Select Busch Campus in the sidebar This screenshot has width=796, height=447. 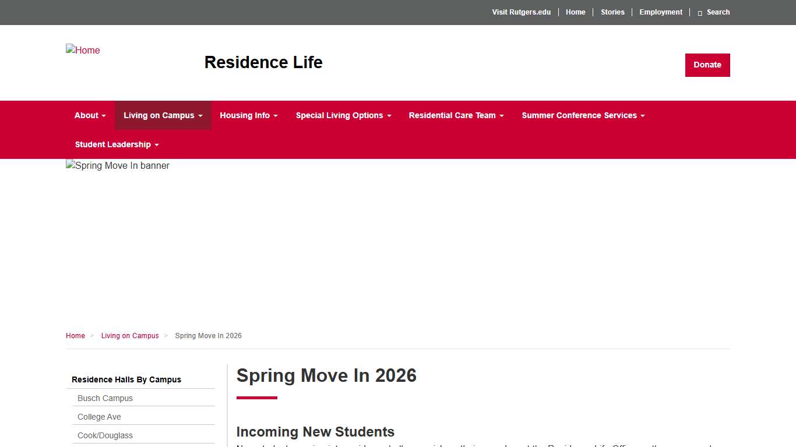[x=105, y=398]
